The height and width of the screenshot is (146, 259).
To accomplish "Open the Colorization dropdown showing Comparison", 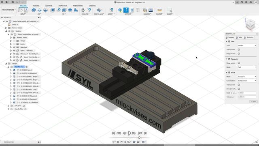I will pyautogui.click(x=247, y=81).
